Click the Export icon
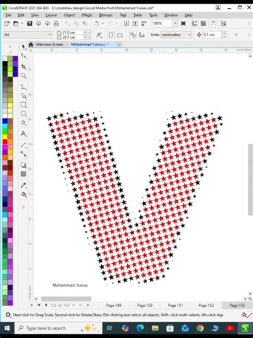The width and height of the screenshot is (253, 338). coord(135,23)
